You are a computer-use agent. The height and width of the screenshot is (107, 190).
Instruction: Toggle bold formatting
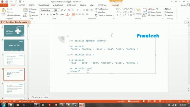tap(42, 15)
